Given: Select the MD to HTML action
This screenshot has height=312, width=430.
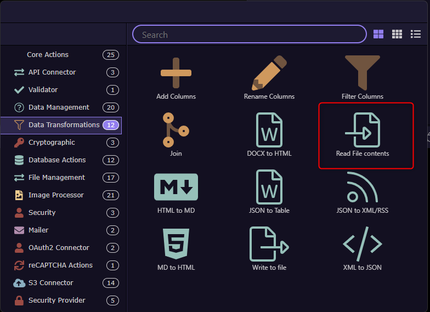Looking at the screenshot, I should (x=176, y=244).
